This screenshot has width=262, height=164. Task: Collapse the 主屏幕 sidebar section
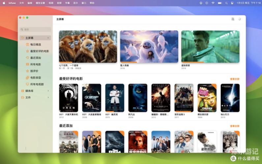point(48,38)
